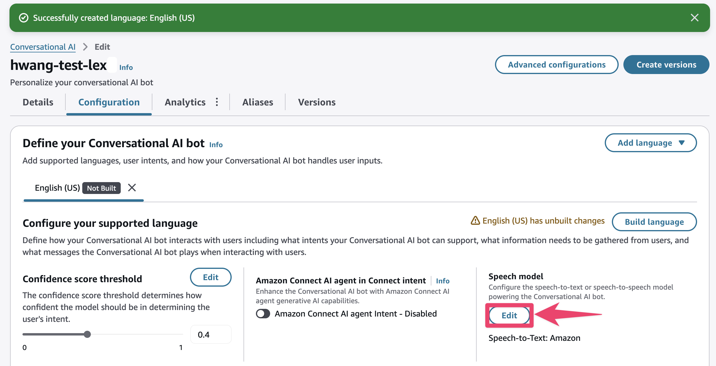Click the Build language button
This screenshot has height=366, width=716.
pos(654,222)
